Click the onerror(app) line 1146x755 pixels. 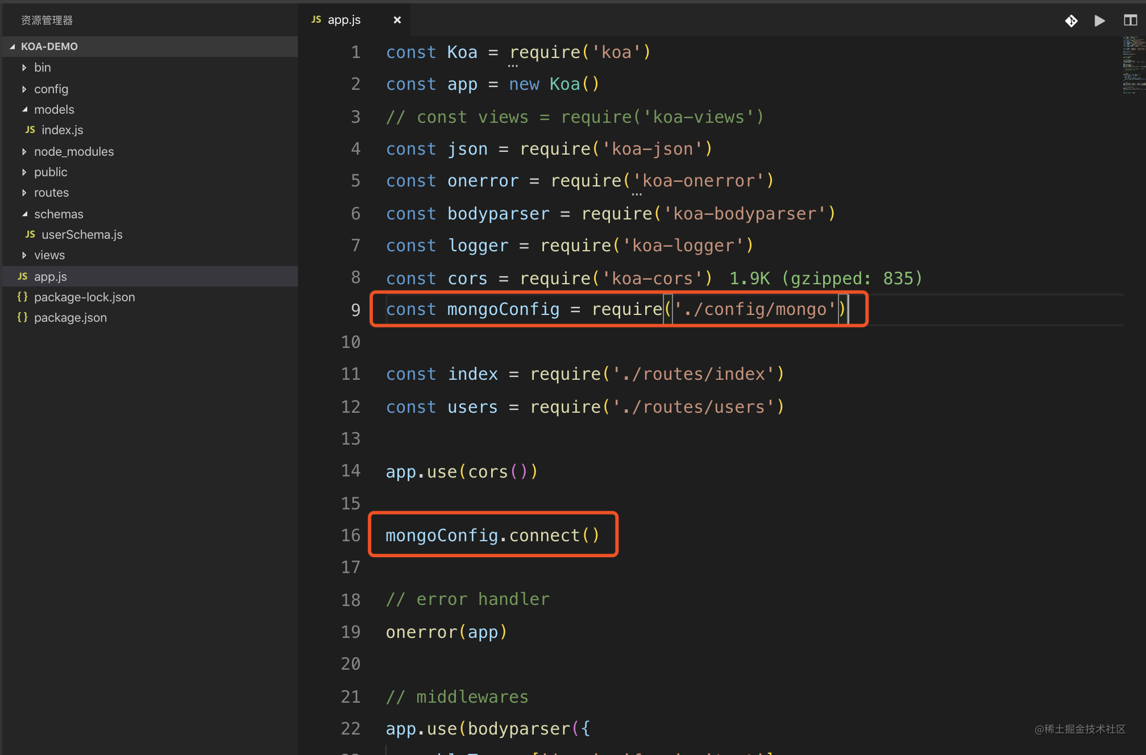point(446,632)
